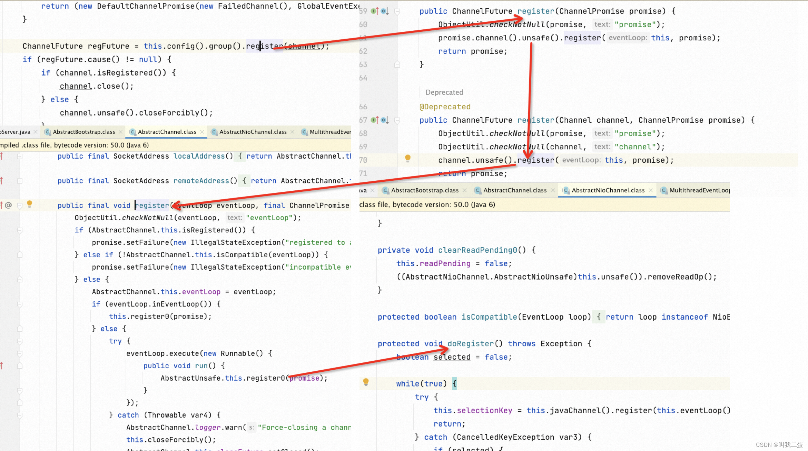Click the rendered Deprecated doc comment
This screenshot has height=451, width=808.
pyautogui.click(x=444, y=92)
